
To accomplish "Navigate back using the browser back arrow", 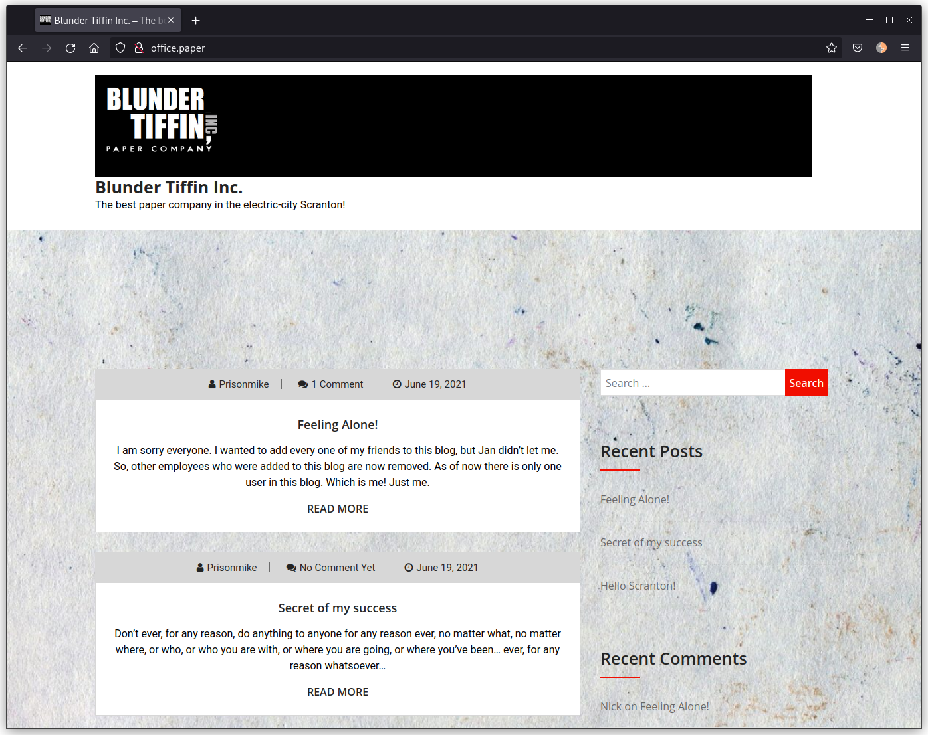I will [23, 48].
